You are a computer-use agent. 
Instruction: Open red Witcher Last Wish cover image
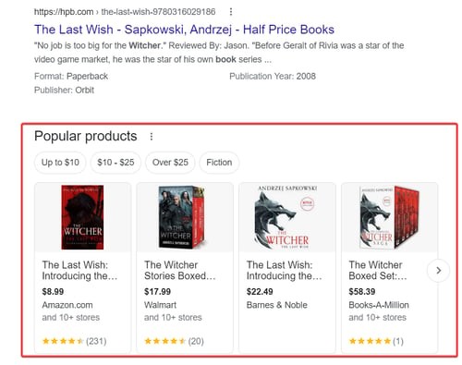82,217
